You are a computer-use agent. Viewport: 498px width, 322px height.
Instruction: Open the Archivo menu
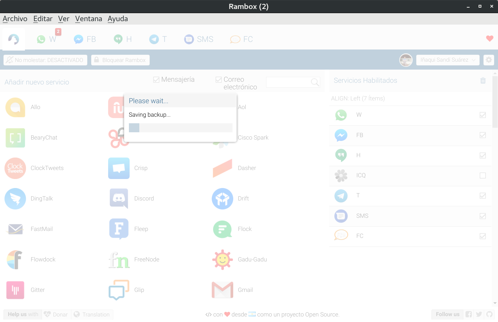(15, 19)
